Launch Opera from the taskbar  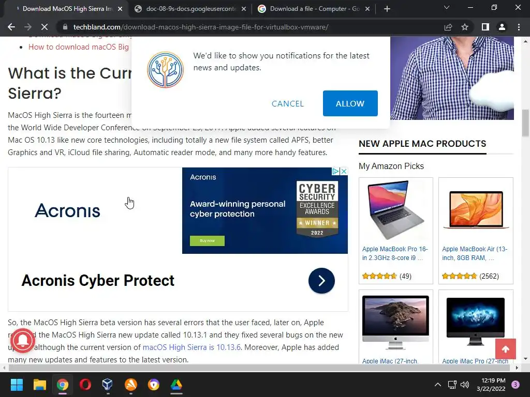tap(85, 385)
